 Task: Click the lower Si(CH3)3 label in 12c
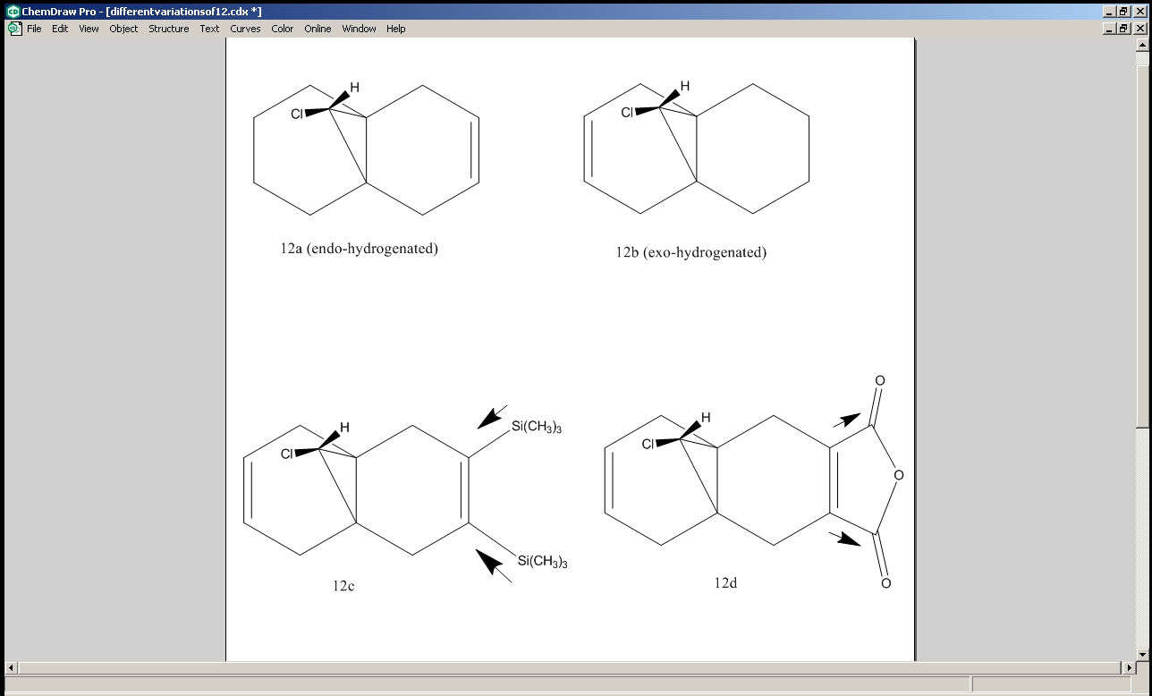coord(543,562)
